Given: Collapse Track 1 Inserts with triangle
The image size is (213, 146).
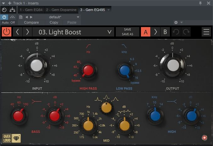Looking at the screenshot, I should point(3,3).
